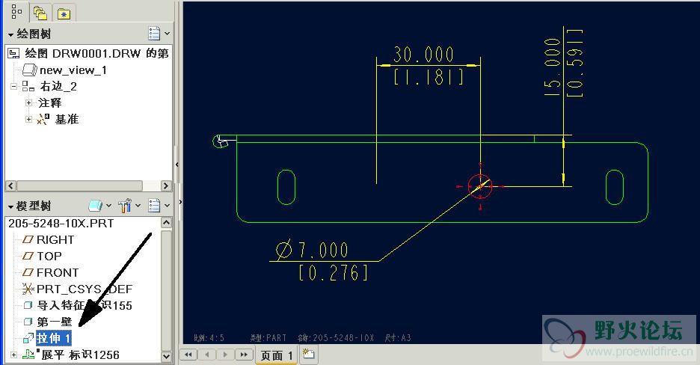Click the datum icon beside 基准
The height and width of the screenshot is (365, 700).
click(43, 119)
